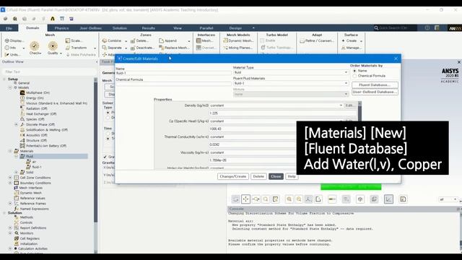Open the Delete zones dialog
The image size is (462, 260).
pyautogui.click(x=139, y=40)
